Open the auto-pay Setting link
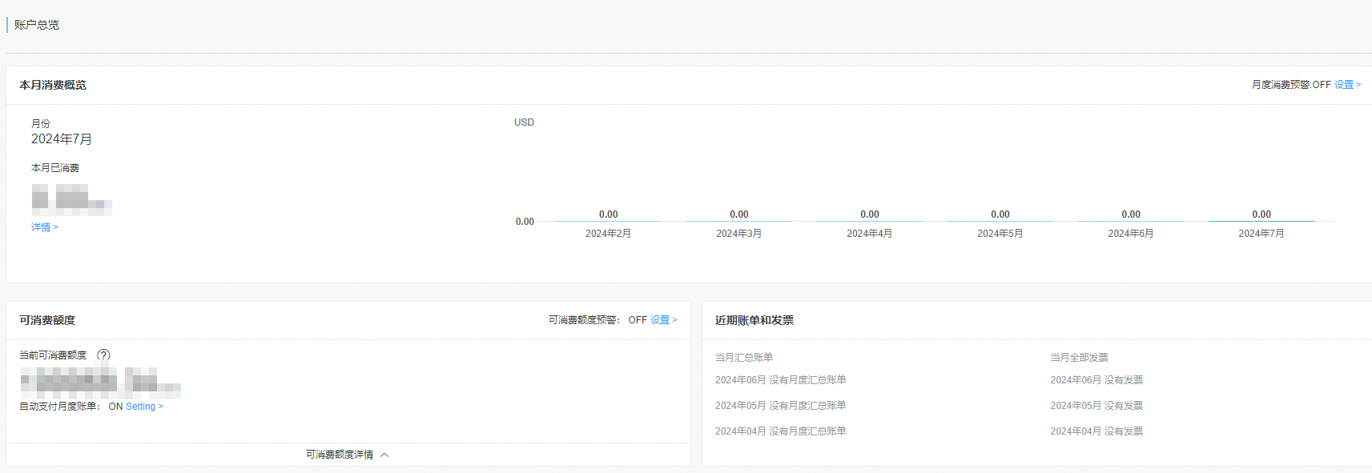This screenshot has width=1372, height=473. click(x=144, y=407)
